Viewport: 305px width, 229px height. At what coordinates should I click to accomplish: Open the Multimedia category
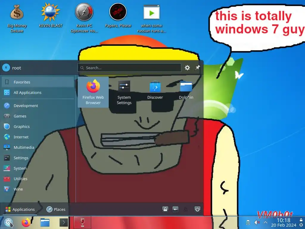coord(38,147)
